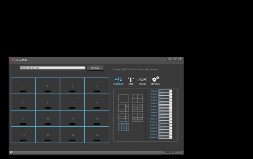Open the Window 16 source dropdown
Screen dimensions: 253x159
165,137
